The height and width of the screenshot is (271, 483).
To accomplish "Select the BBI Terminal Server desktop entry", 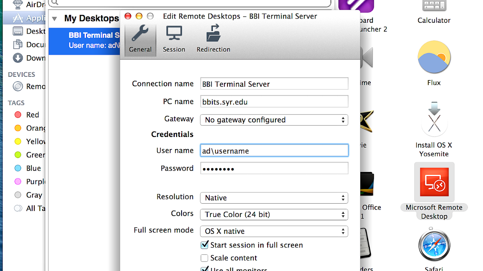I will pos(85,41).
